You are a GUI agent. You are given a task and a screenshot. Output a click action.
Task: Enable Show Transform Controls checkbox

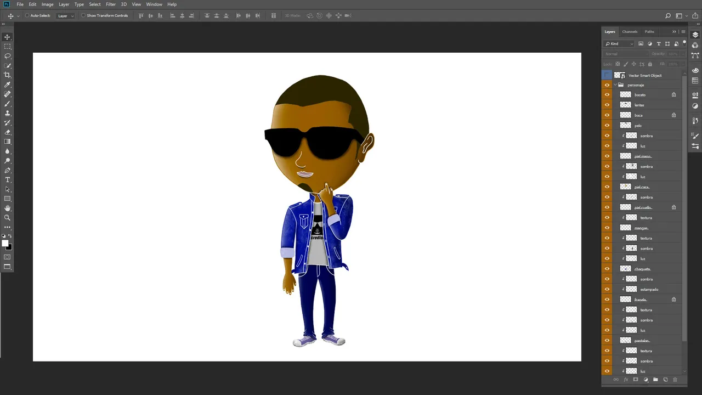83,15
